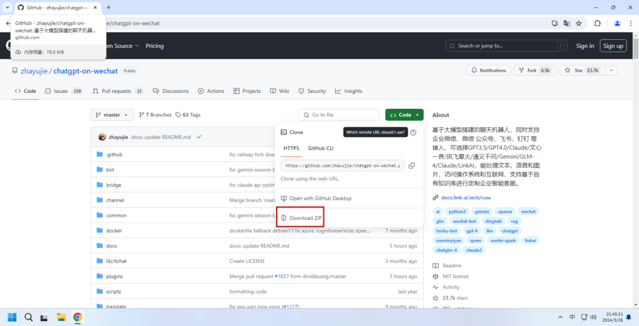Open the master branch selector dropdown
The height and width of the screenshot is (326, 639).
tap(112, 115)
